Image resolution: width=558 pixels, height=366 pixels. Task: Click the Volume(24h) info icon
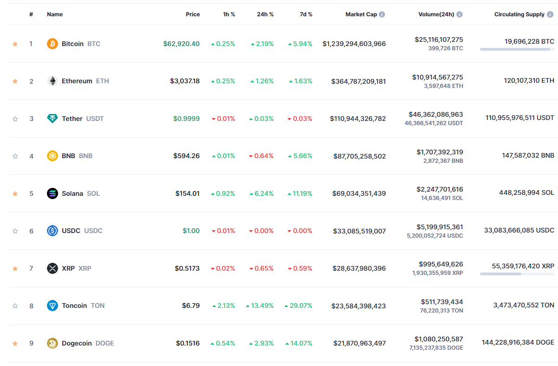point(460,14)
